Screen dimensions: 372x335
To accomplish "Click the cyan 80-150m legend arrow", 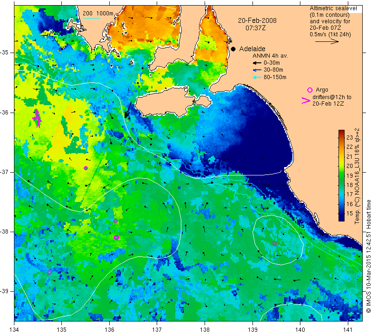I will 257,77.
